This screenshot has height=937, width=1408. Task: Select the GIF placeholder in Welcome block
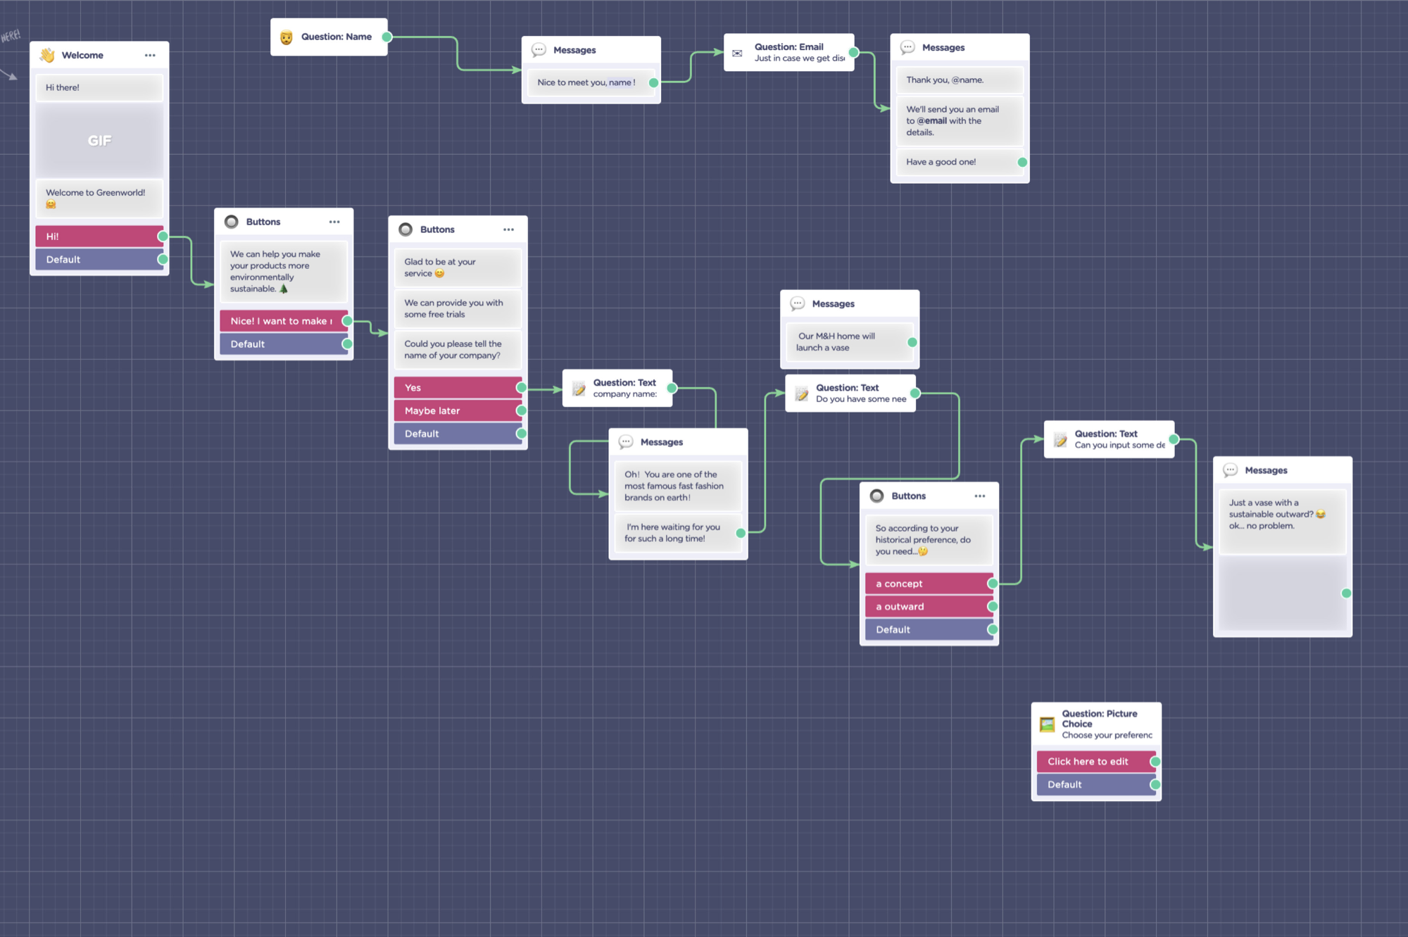pyautogui.click(x=99, y=141)
